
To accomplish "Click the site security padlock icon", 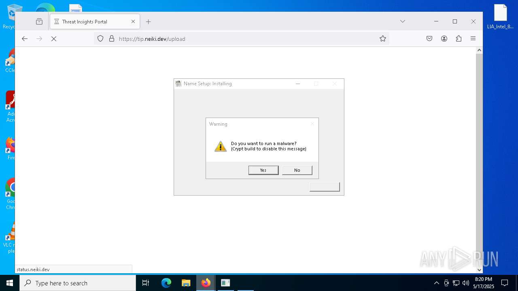I will tap(112, 39).
